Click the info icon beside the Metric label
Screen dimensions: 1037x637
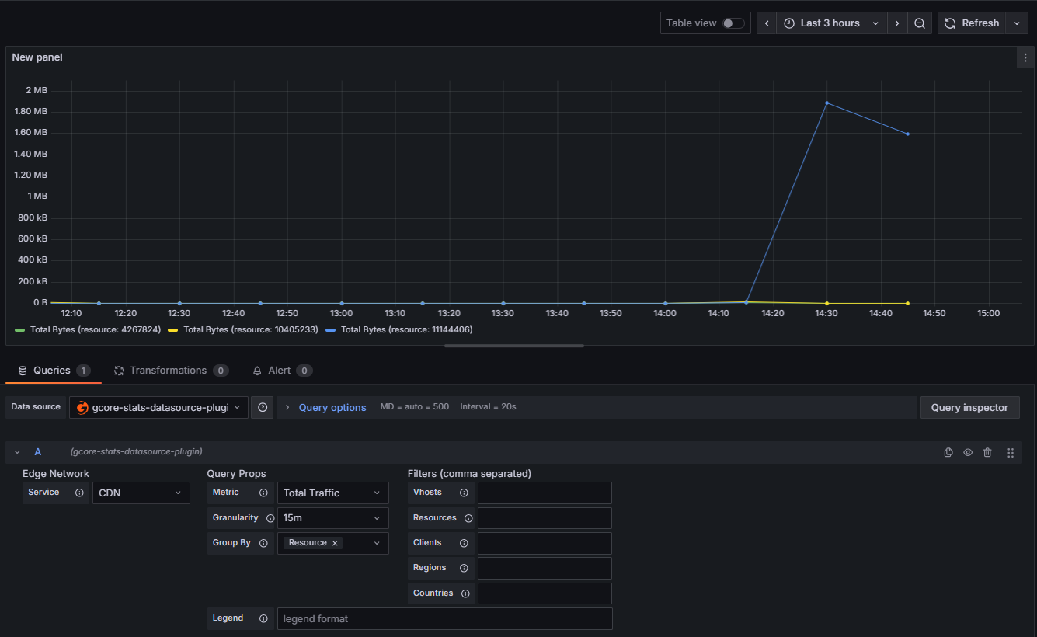[x=263, y=493]
